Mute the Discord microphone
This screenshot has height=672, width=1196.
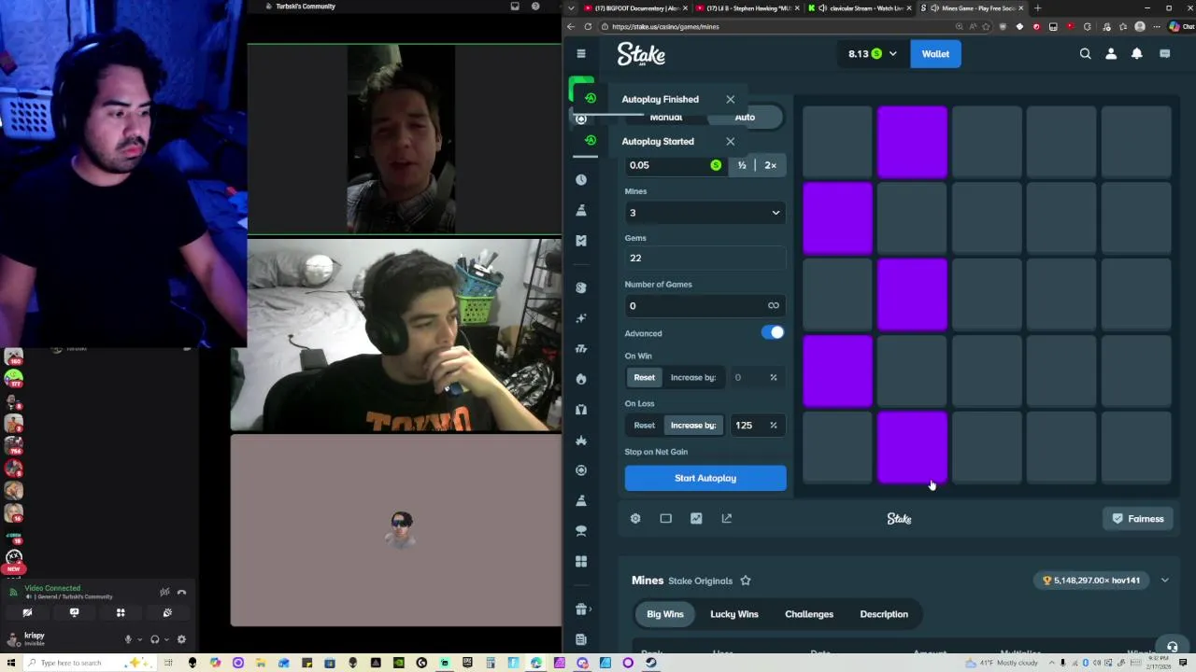pos(128,639)
